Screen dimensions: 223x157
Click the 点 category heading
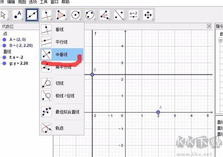[5, 34]
